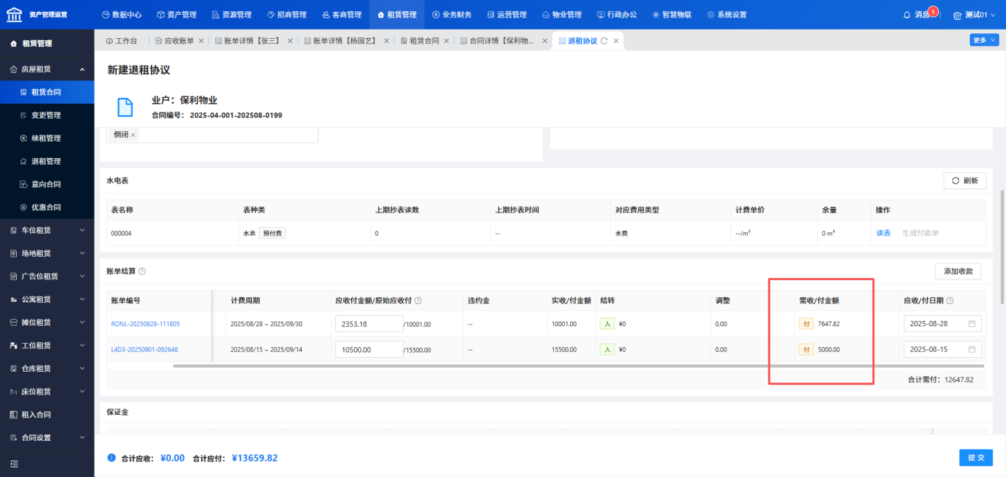Click the bill table horizontal scrollbar
The width and height of the screenshot is (1006, 477).
click(578, 366)
